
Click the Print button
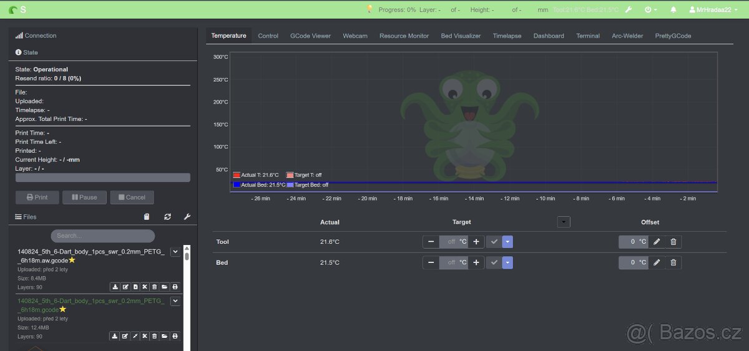[37, 198]
